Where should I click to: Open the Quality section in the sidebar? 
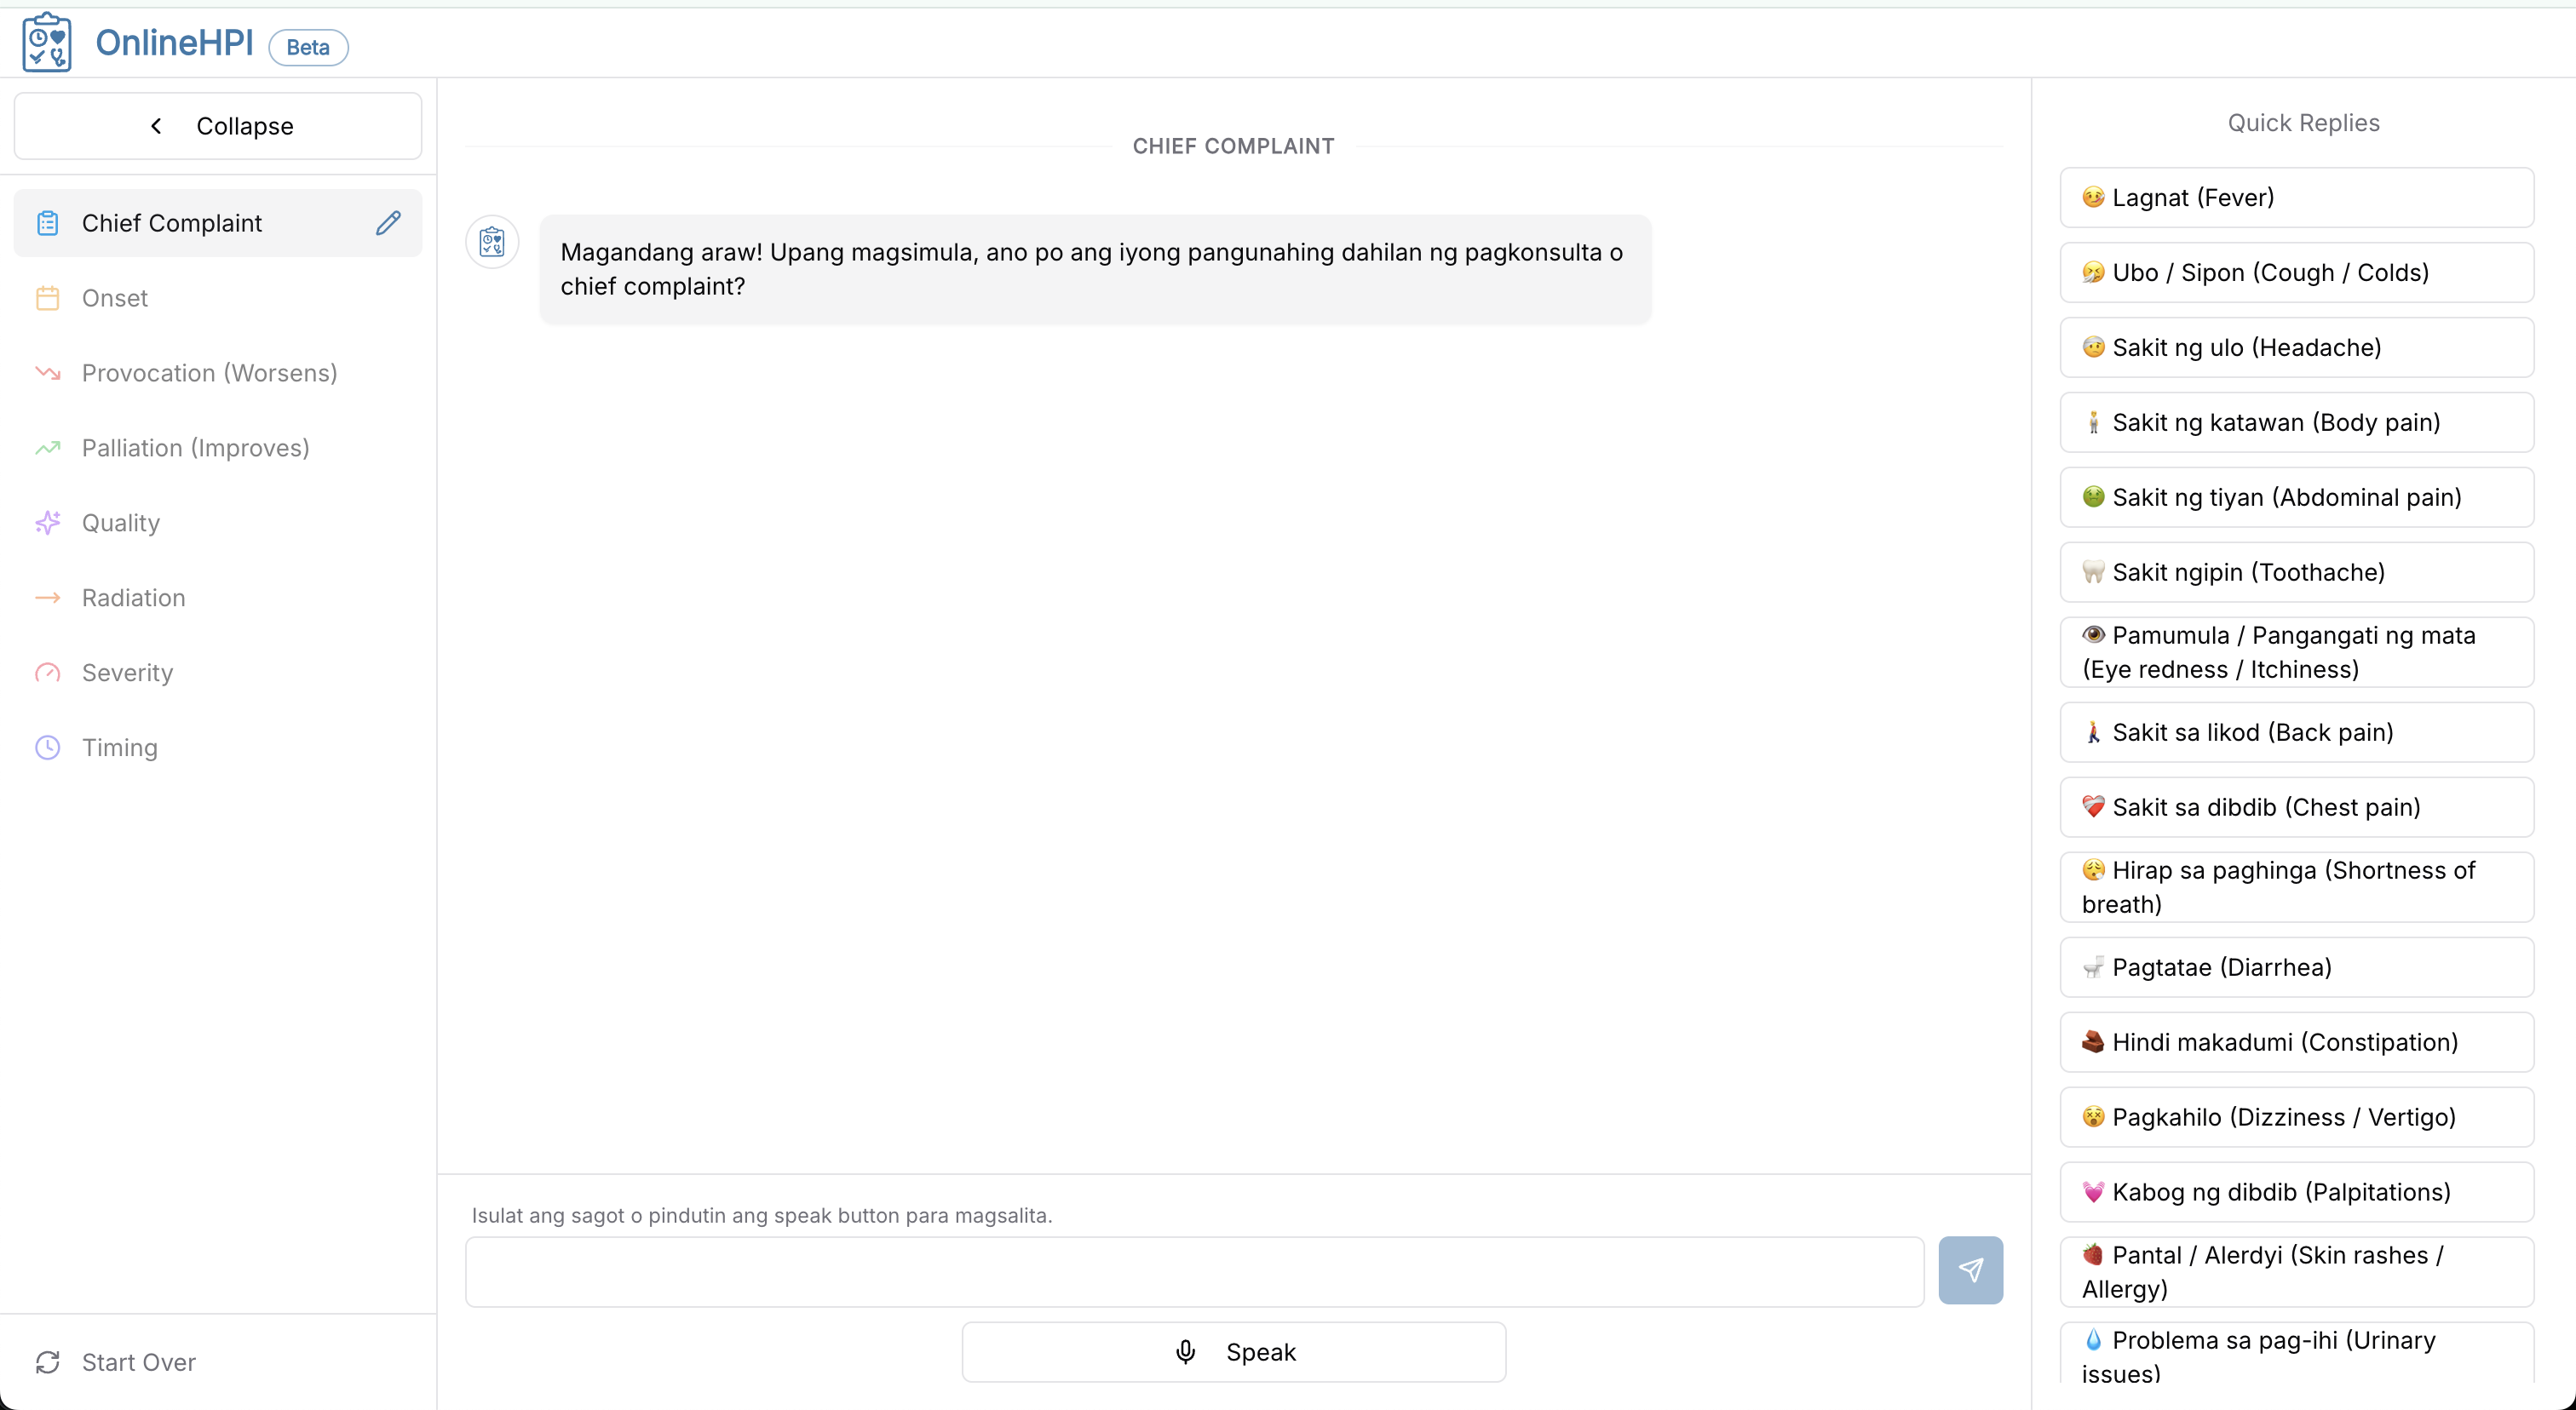119,522
